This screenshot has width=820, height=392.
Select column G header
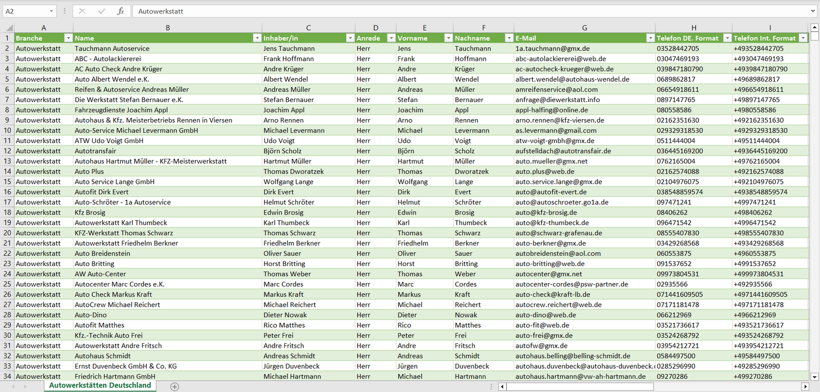(584, 28)
